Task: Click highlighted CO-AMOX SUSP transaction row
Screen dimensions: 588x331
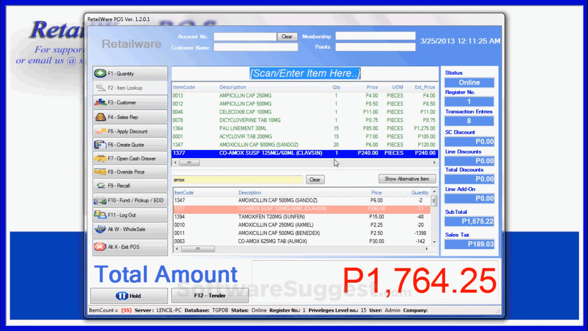Action: [x=305, y=153]
